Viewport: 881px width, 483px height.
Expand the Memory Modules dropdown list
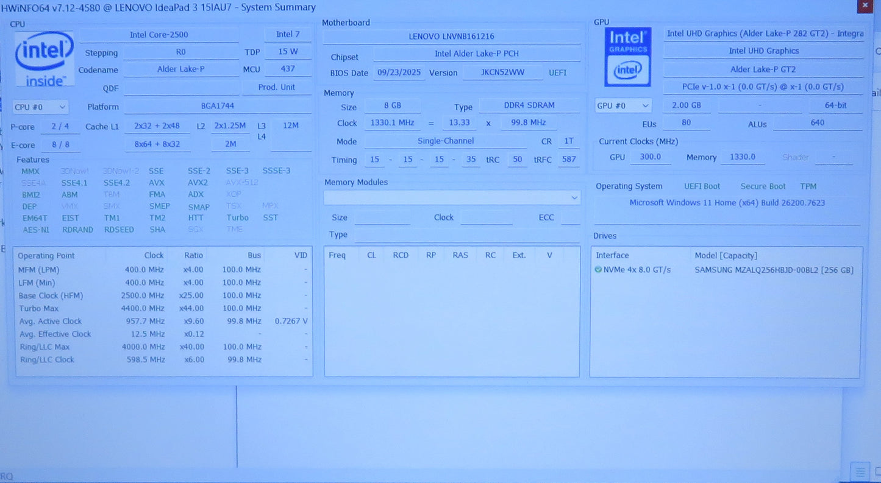(x=452, y=198)
